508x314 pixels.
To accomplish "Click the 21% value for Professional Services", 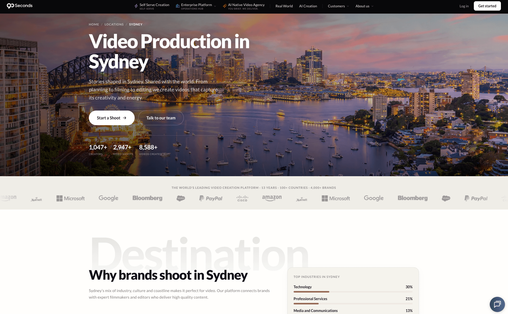I will pos(409,299).
